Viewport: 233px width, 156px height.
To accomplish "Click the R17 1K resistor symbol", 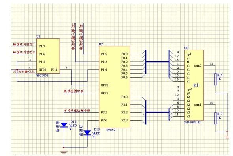I will click(216, 118).
